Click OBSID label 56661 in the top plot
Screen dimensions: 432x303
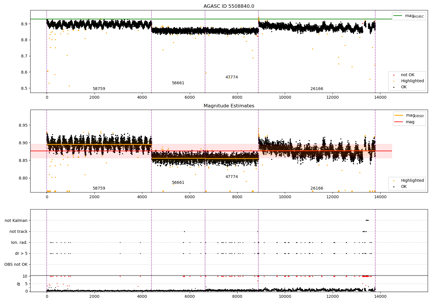[x=178, y=83]
